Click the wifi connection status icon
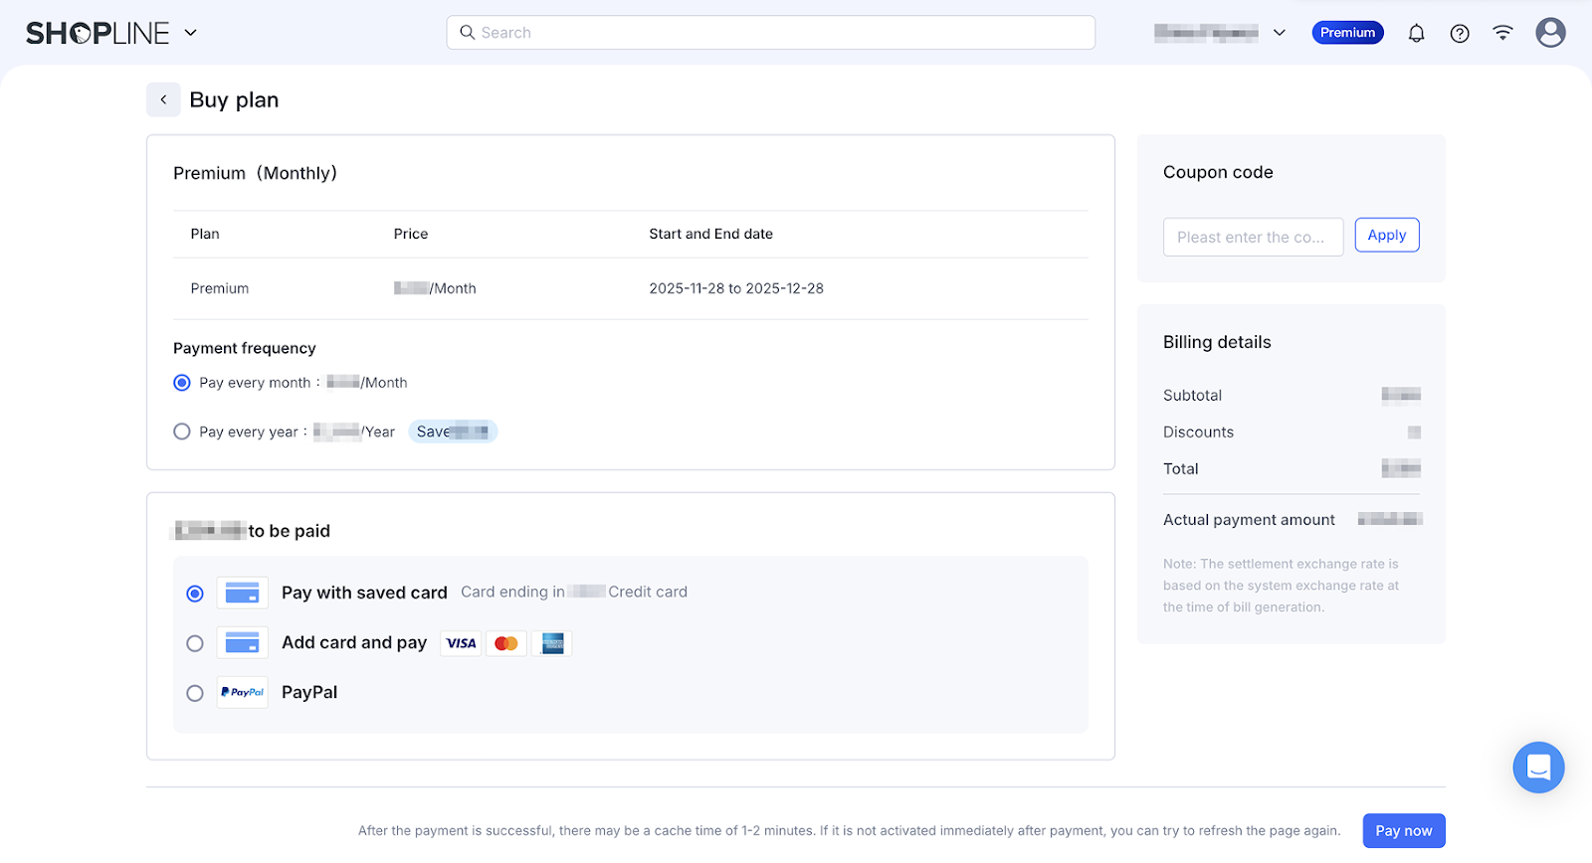Image resolution: width=1592 pixels, height=863 pixels. point(1502,33)
